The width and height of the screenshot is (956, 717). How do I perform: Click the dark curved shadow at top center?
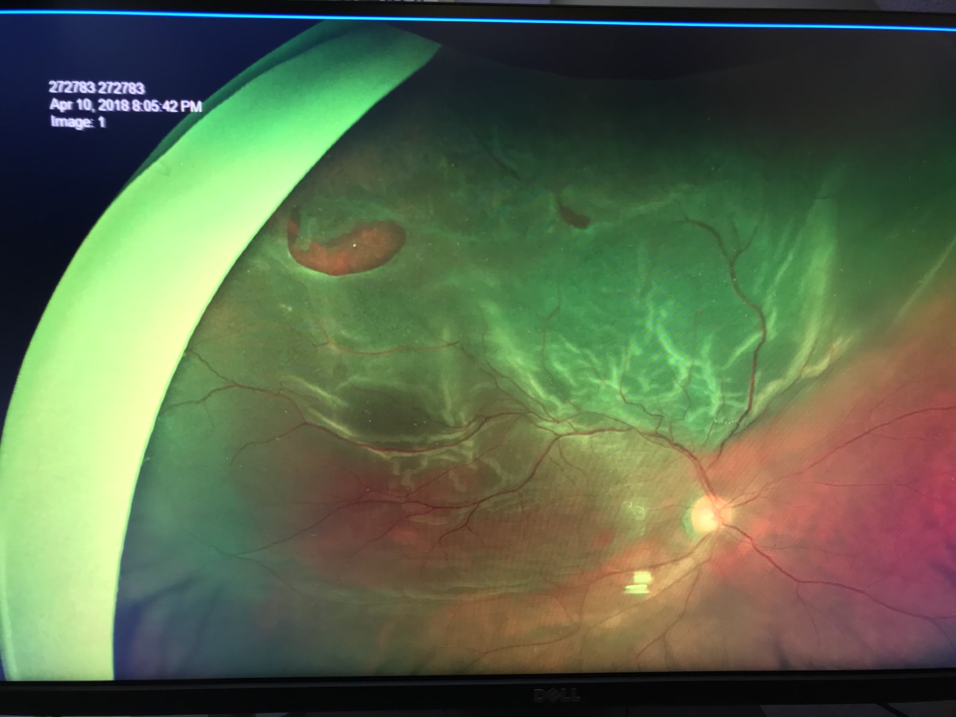(x=647, y=58)
